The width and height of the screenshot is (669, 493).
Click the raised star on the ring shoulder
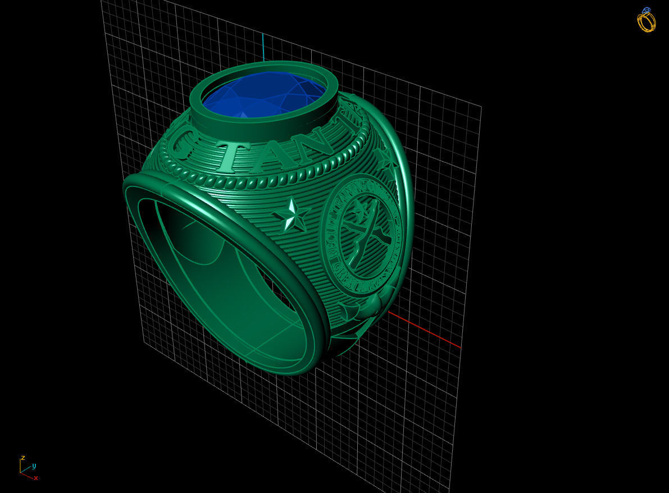(x=291, y=216)
